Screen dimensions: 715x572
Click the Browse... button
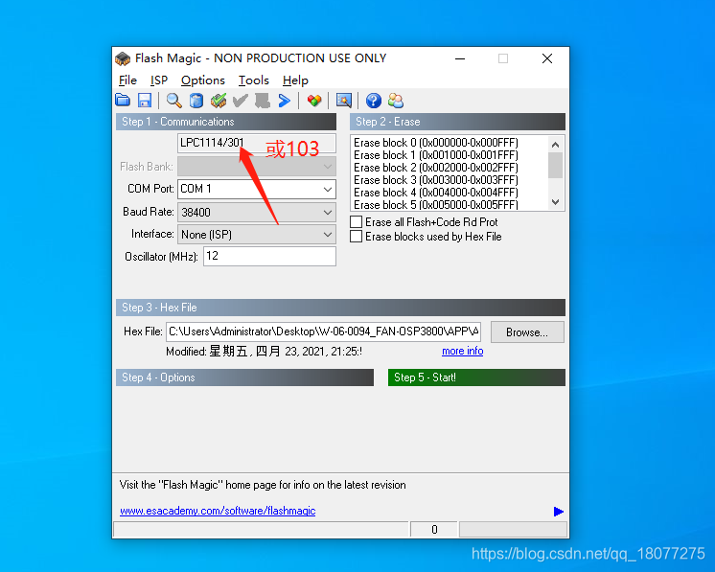coord(527,332)
